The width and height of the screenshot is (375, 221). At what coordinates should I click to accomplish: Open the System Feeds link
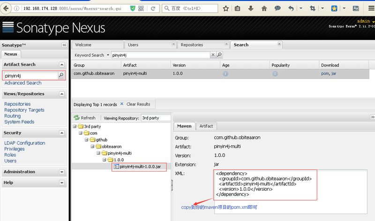(x=19, y=122)
